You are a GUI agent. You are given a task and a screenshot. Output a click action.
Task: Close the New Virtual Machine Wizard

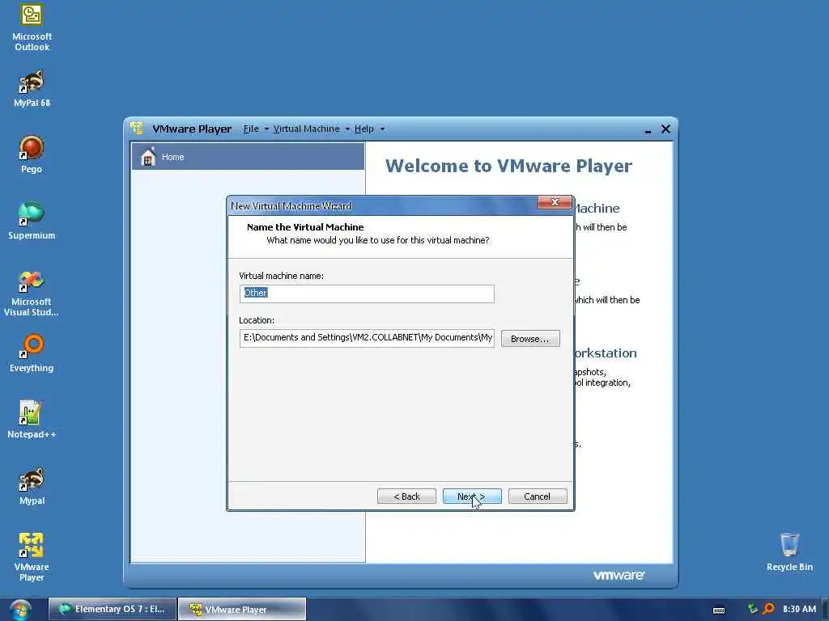(555, 202)
